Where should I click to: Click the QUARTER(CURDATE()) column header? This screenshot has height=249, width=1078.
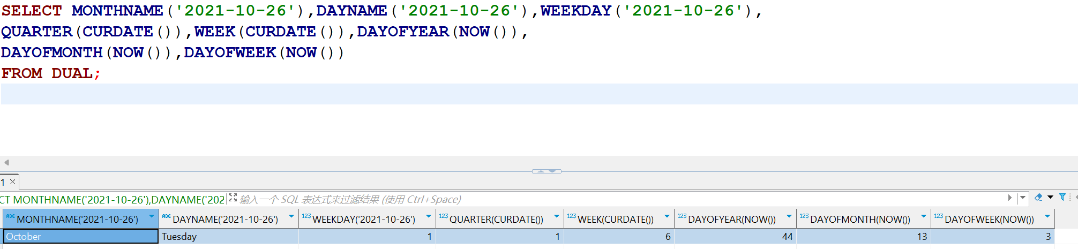pos(496,220)
